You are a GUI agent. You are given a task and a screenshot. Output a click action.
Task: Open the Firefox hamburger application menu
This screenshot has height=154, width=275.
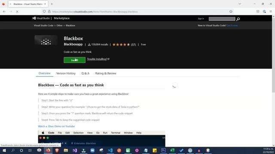(x=271, y=12)
